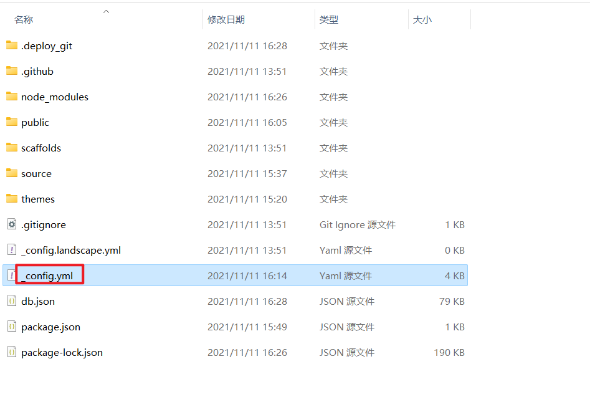The height and width of the screenshot is (412, 590).
Task: Select the _config.landscape.yml file name
Action: 71,251
